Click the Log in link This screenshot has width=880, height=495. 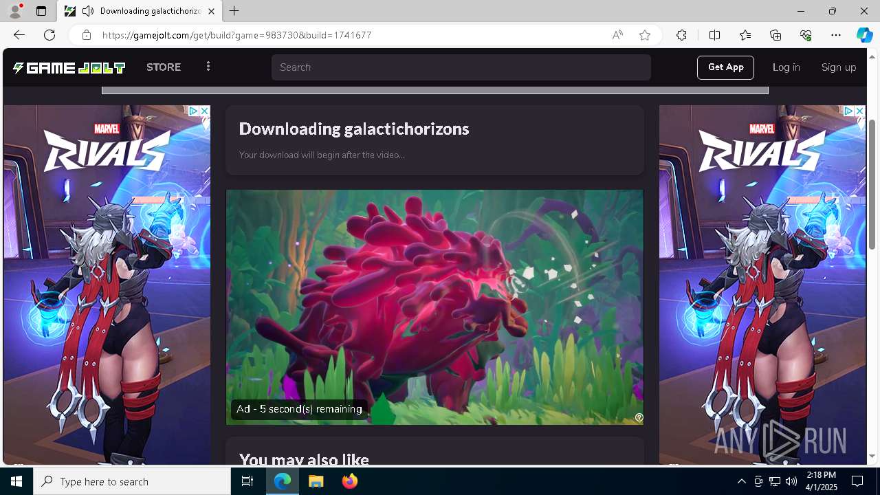tap(786, 67)
